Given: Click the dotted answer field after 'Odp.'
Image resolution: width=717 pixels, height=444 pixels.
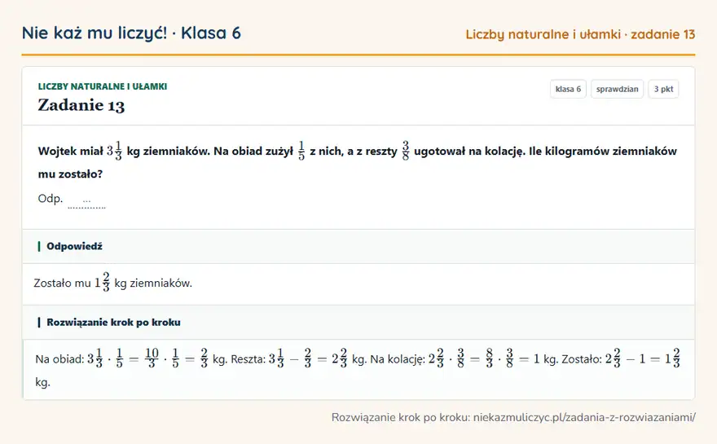Looking at the screenshot, I should tap(86, 201).
